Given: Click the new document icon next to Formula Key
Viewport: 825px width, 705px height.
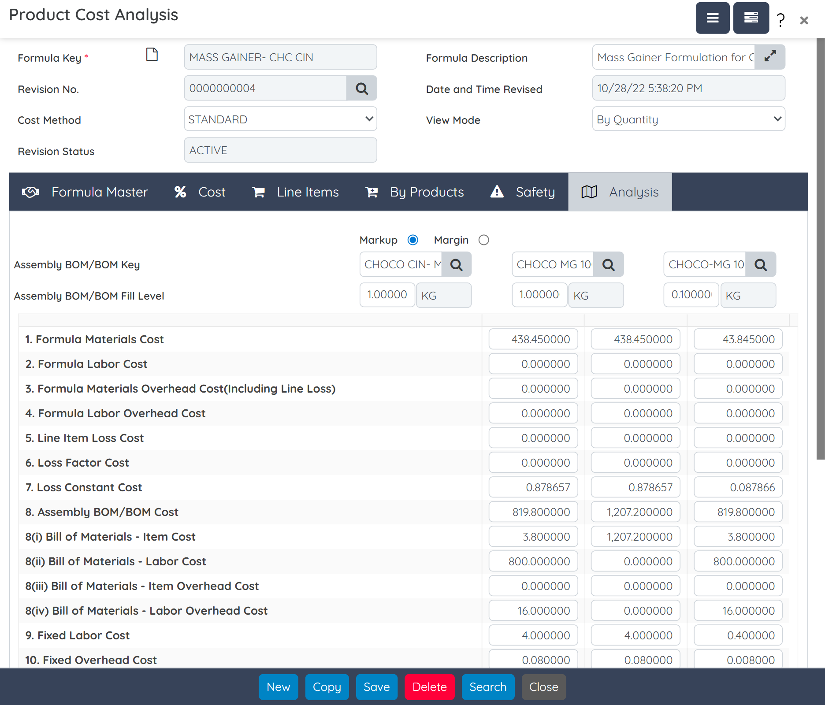Looking at the screenshot, I should pos(152,55).
